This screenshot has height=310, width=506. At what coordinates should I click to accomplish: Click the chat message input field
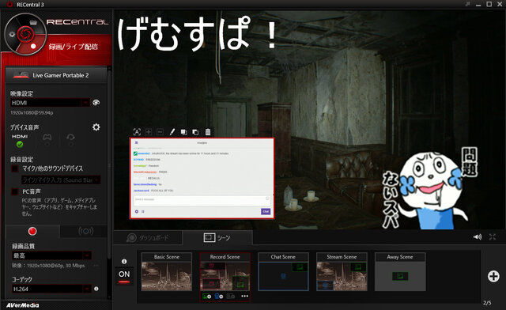point(202,200)
